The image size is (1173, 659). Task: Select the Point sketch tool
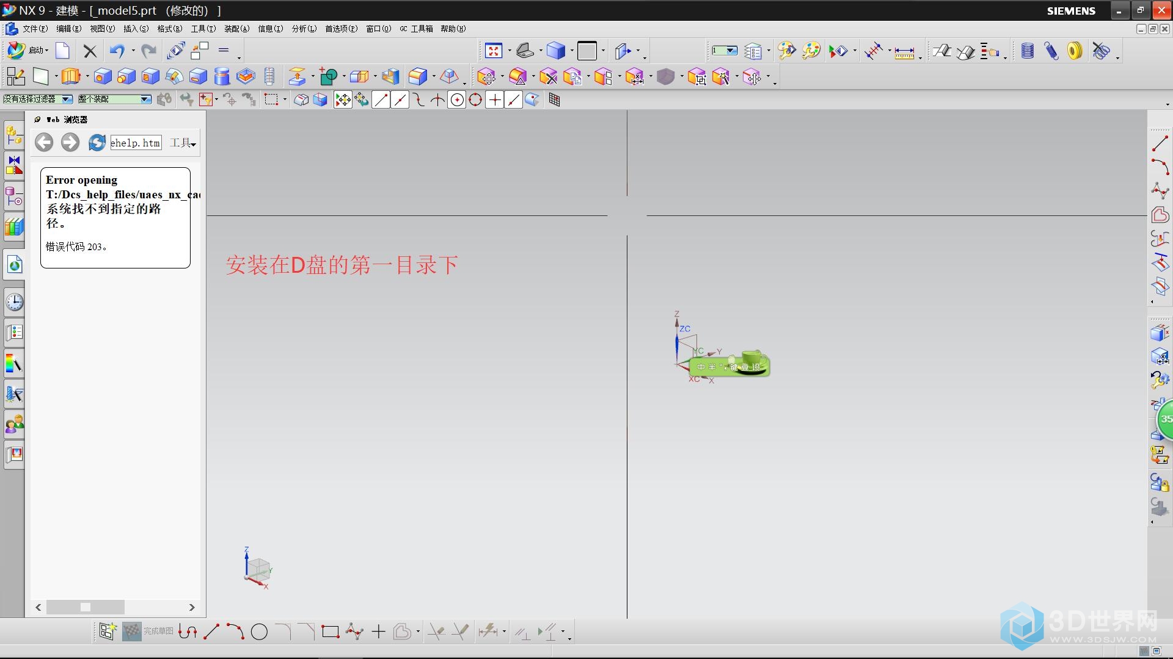(378, 632)
